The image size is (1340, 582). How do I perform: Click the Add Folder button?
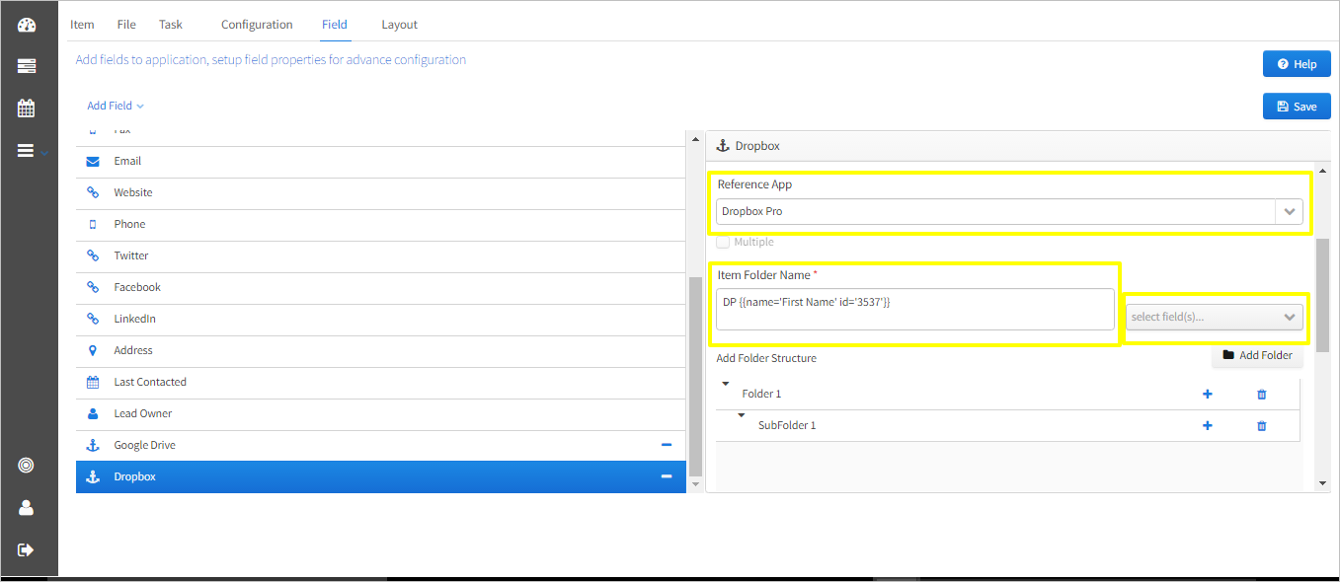pyautogui.click(x=1257, y=355)
